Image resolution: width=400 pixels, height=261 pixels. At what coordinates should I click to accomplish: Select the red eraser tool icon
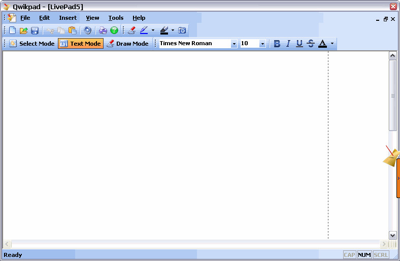(x=131, y=30)
